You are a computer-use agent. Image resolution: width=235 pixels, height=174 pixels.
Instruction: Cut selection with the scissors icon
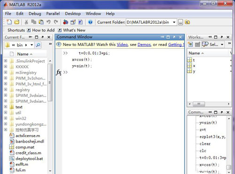coord(26,22)
